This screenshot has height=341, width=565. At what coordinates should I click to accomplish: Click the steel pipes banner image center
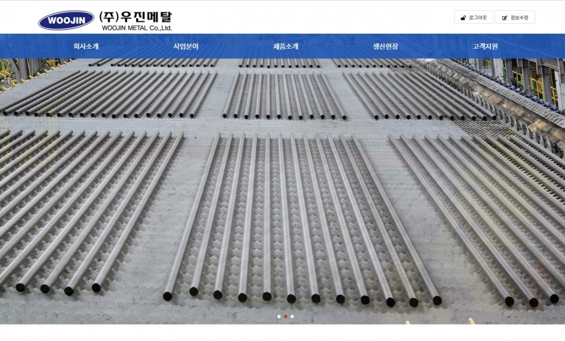283,191
